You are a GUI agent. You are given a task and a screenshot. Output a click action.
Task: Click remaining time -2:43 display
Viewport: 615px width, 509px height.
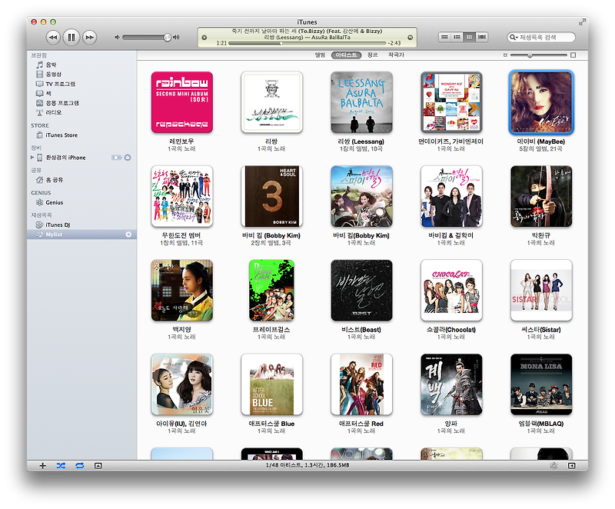coord(394,43)
